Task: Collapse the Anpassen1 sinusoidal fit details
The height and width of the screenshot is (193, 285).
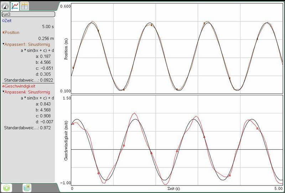Action: [3, 44]
